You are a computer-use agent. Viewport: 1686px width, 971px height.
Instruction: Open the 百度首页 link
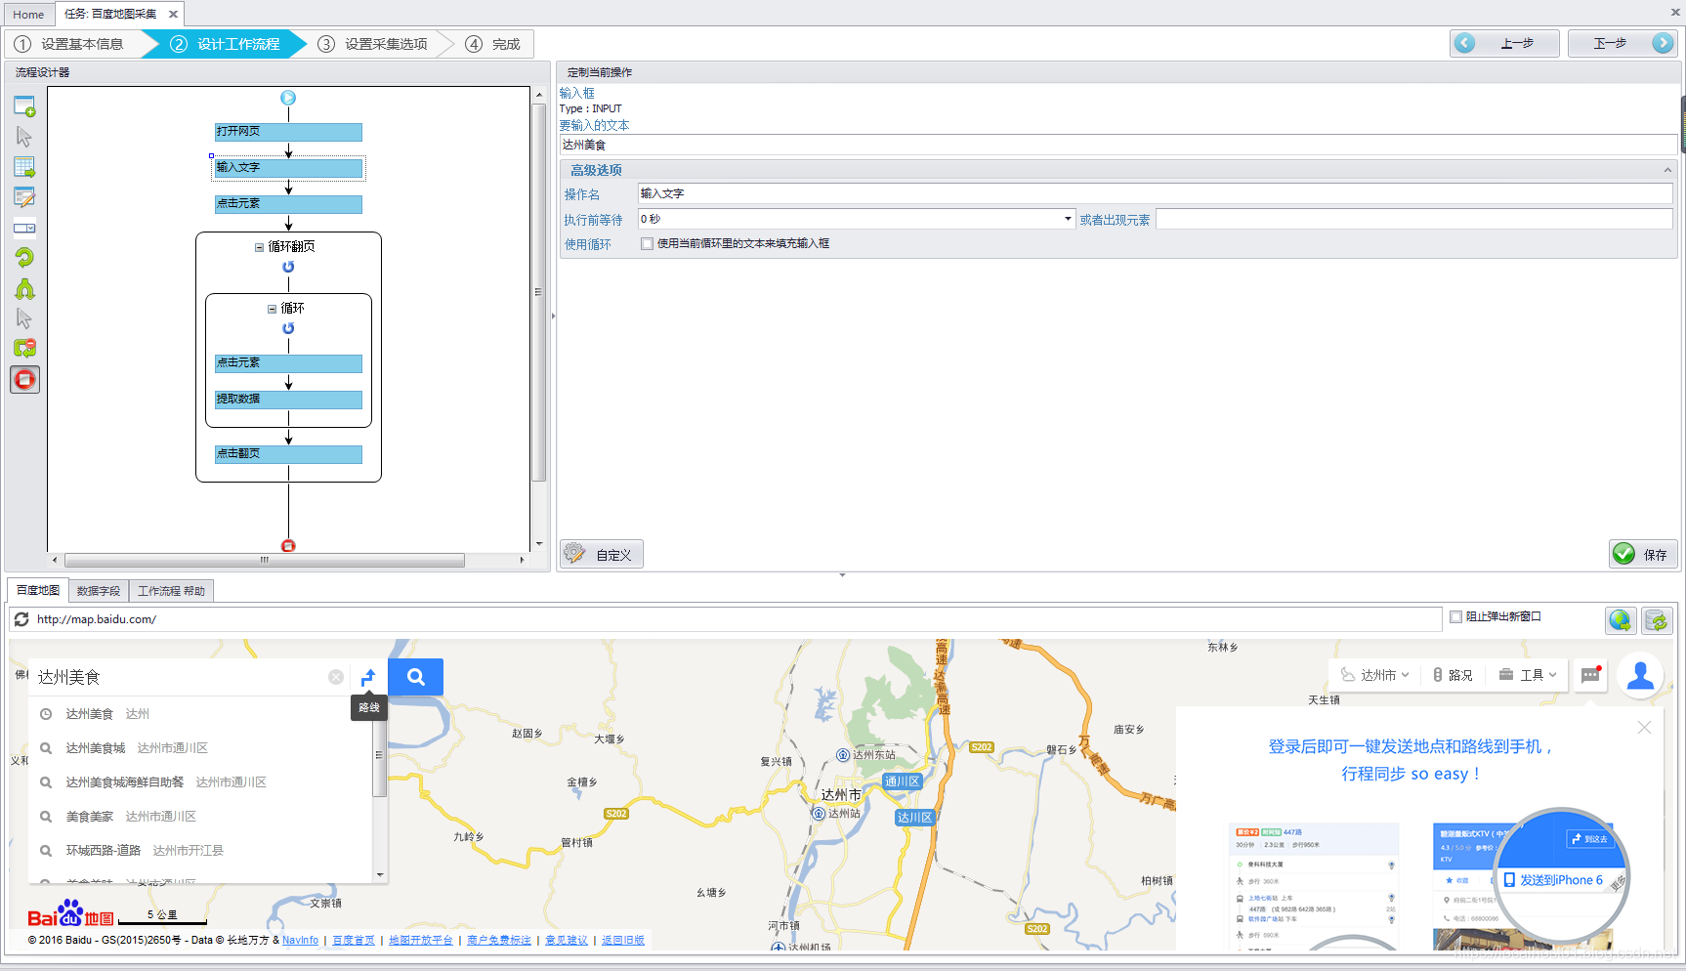coord(354,941)
